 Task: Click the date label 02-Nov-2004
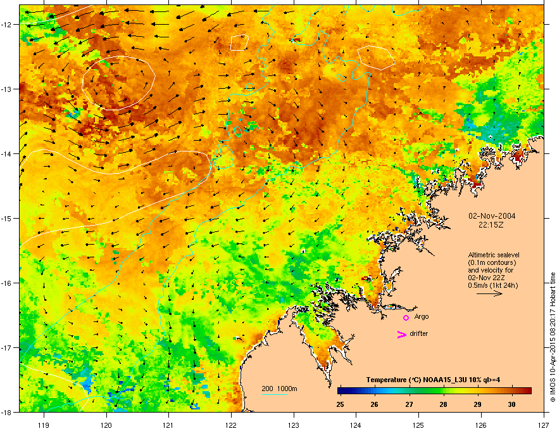[x=492, y=216]
